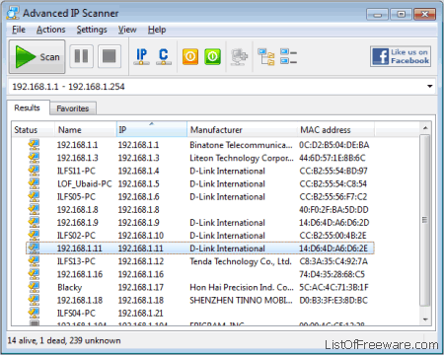Image resolution: width=444 pixels, height=355 pixels.
Task: Click the status icon for ILFS05-PC
Action: pos(34,196)
